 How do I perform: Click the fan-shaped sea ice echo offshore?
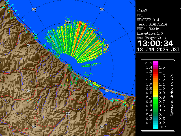pos(76,42)
